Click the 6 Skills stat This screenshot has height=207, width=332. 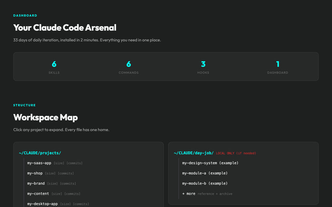[54, 67]
